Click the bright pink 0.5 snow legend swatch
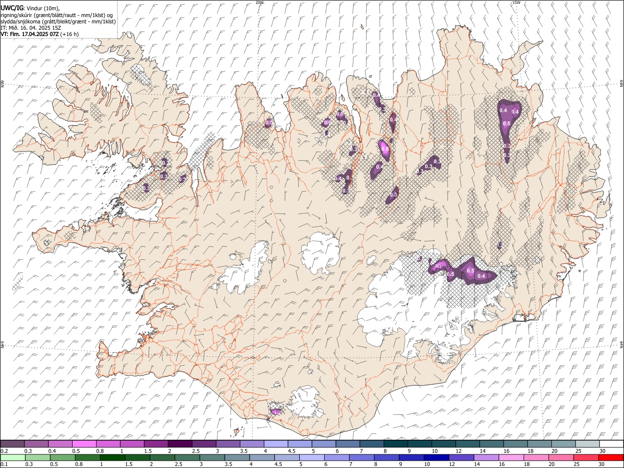The width and height of the screenshot is (624, 468). point(84,444)
